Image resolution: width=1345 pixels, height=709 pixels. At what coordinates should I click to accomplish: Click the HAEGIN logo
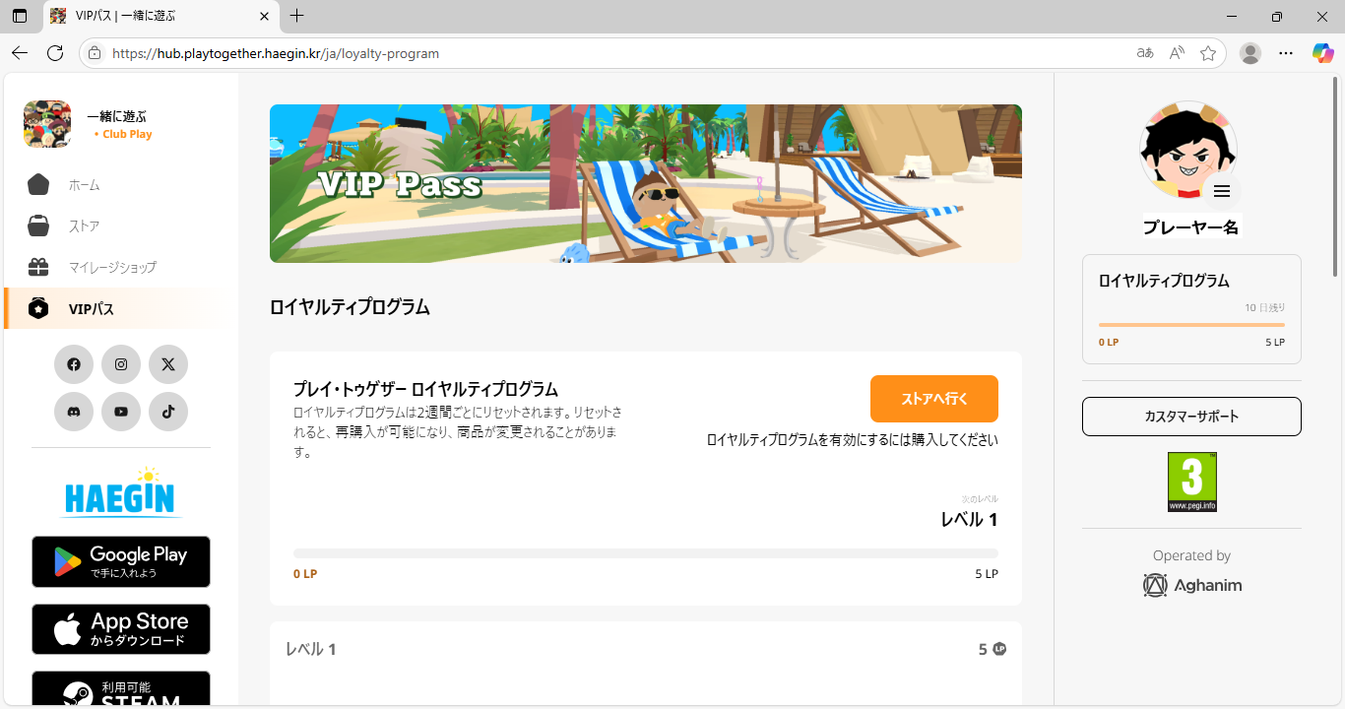point(121,492)
